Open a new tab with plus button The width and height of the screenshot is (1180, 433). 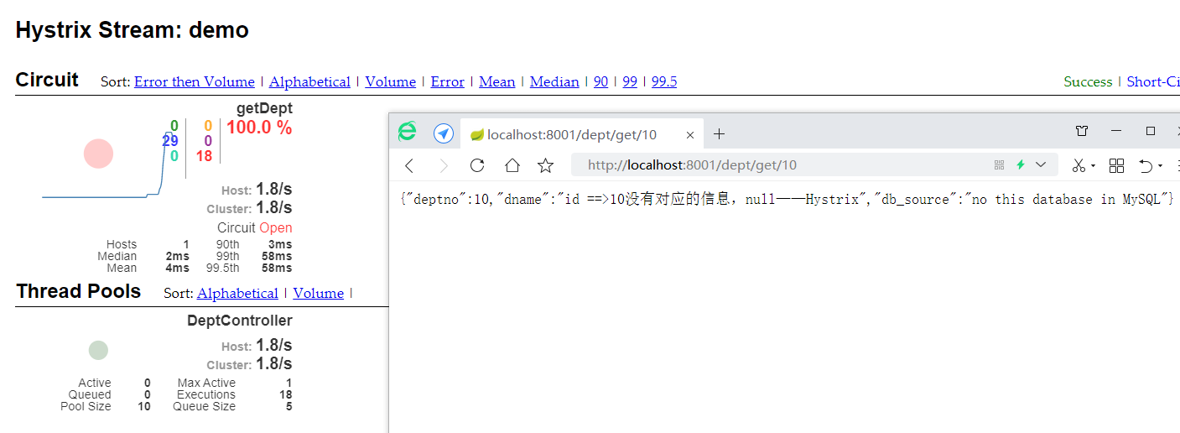click(719, 134)
